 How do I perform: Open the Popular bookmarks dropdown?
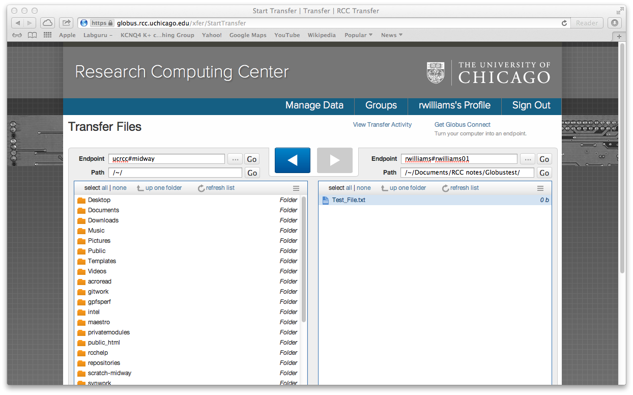(x=358, y=35)
